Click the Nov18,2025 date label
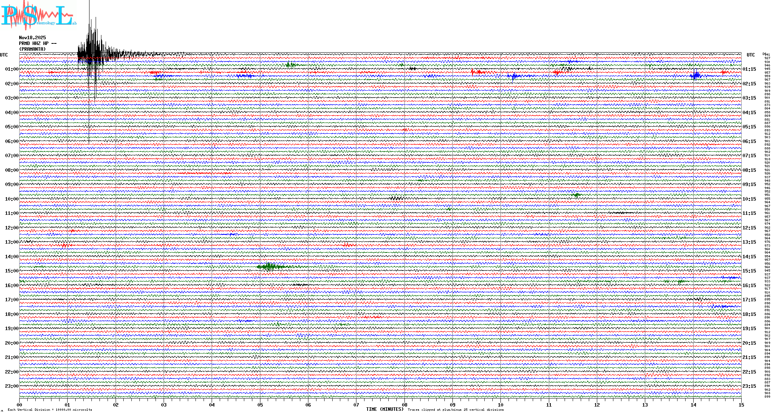Screen dimensions: 772x415 [x=32, y=38]
